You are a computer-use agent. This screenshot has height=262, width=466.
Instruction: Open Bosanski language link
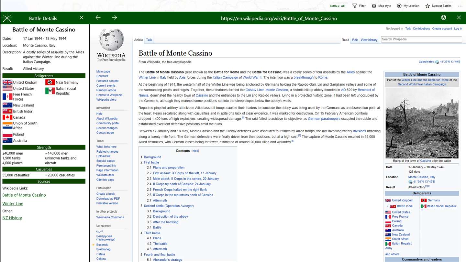coord(102,245)
